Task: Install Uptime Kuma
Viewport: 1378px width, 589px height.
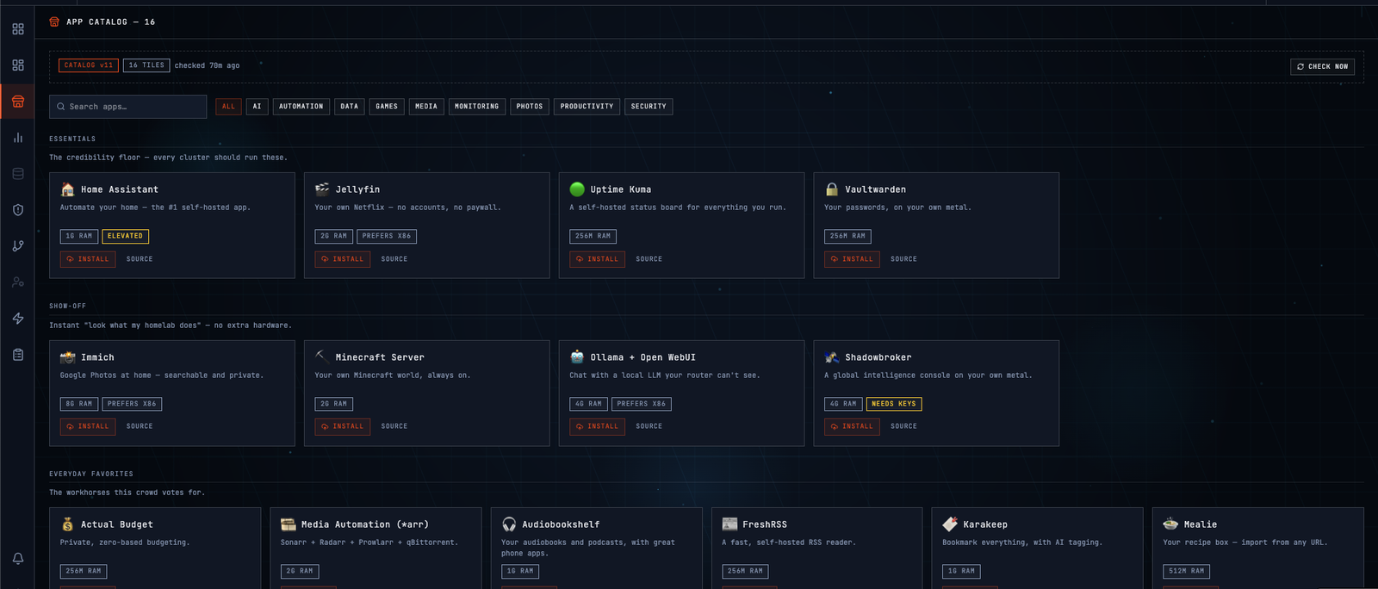Action: tap(598, 259)
